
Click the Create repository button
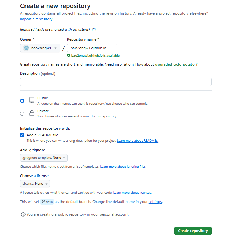[x=193, y=231]
